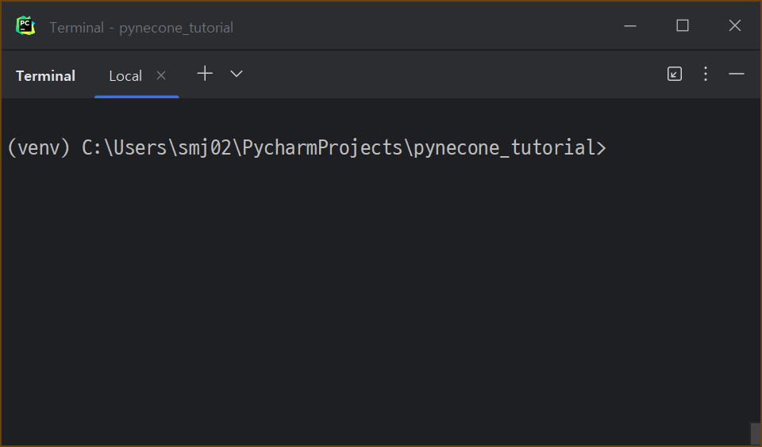Click the Terminal panel title label

(46, 76)
